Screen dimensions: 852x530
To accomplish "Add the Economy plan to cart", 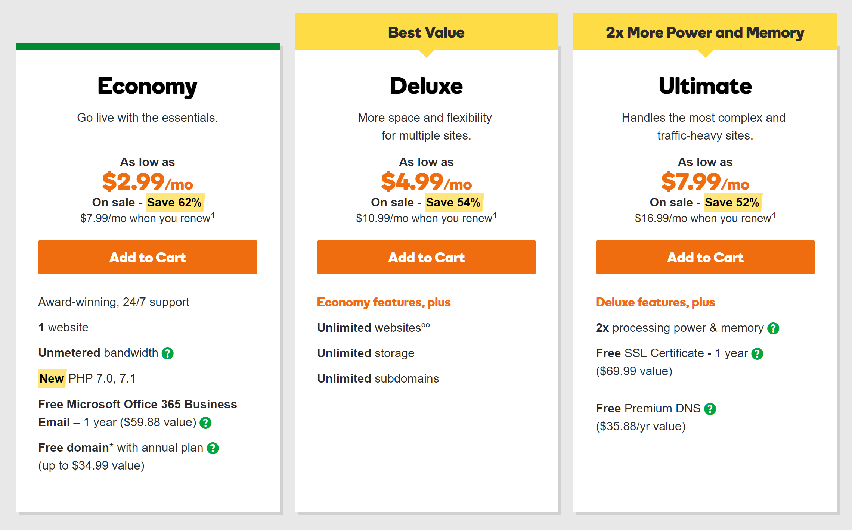I will coord(148,257).
